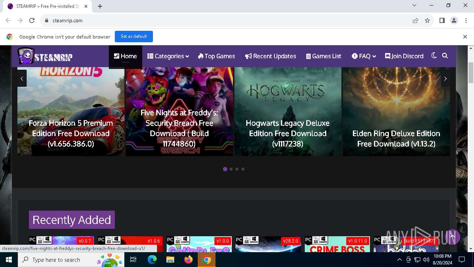Share this page icon in address bar
Image resolution: width=474 pixels, height=267 pixels.
(415, 20)
